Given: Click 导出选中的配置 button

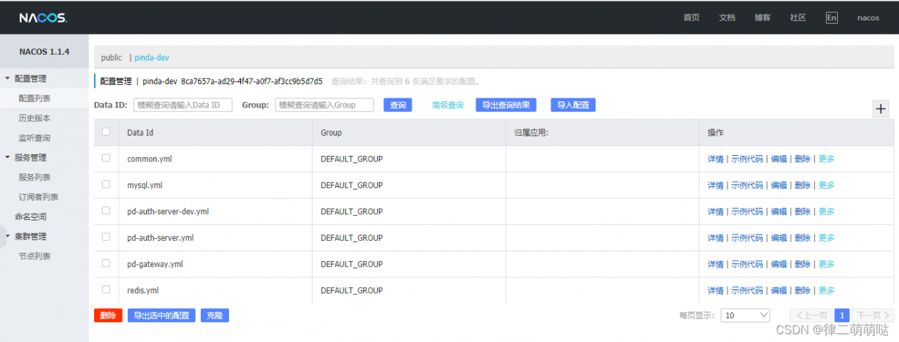Looking at the screenshot, I should tap(162, 315).
